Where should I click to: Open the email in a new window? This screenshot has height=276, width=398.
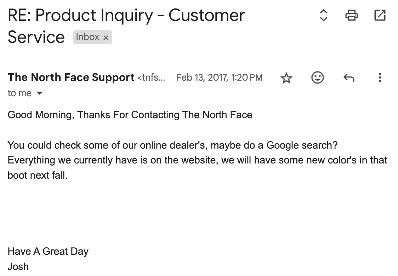click(380, 15)
